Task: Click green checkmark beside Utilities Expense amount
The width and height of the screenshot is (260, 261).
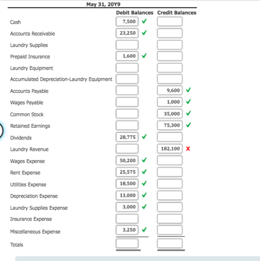Action: 144,183
